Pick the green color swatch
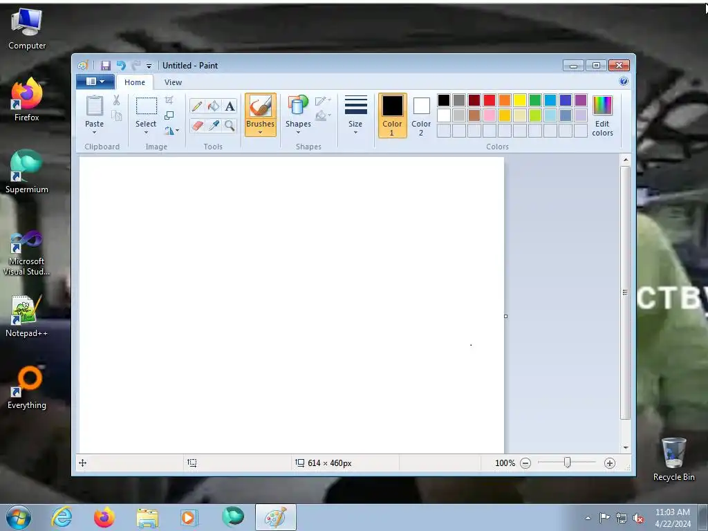708x531 pixels. click(535, 100)
